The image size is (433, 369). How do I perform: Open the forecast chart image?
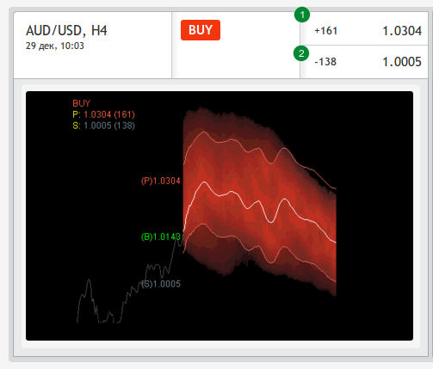coord(220,216)
